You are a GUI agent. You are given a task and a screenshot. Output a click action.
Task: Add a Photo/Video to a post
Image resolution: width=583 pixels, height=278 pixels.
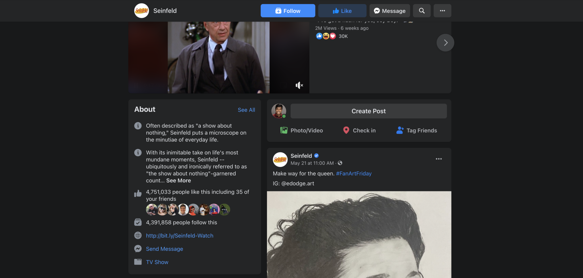coord(301,130)
